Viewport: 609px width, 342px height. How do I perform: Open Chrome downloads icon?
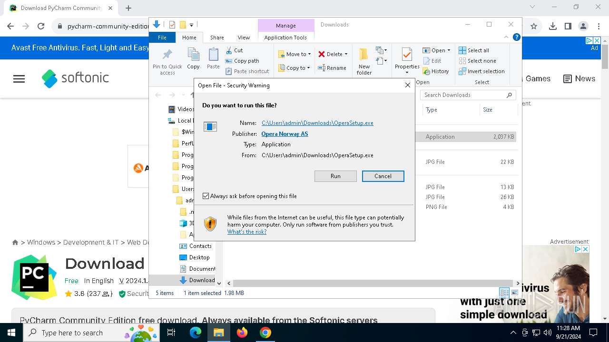[552, 27]
